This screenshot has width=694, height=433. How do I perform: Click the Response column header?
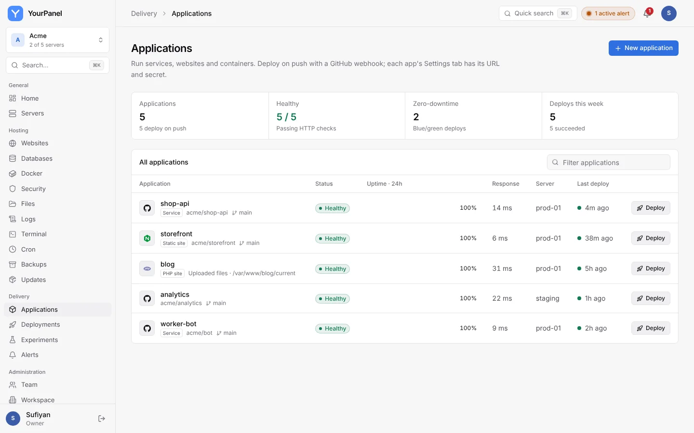[506, 184]
